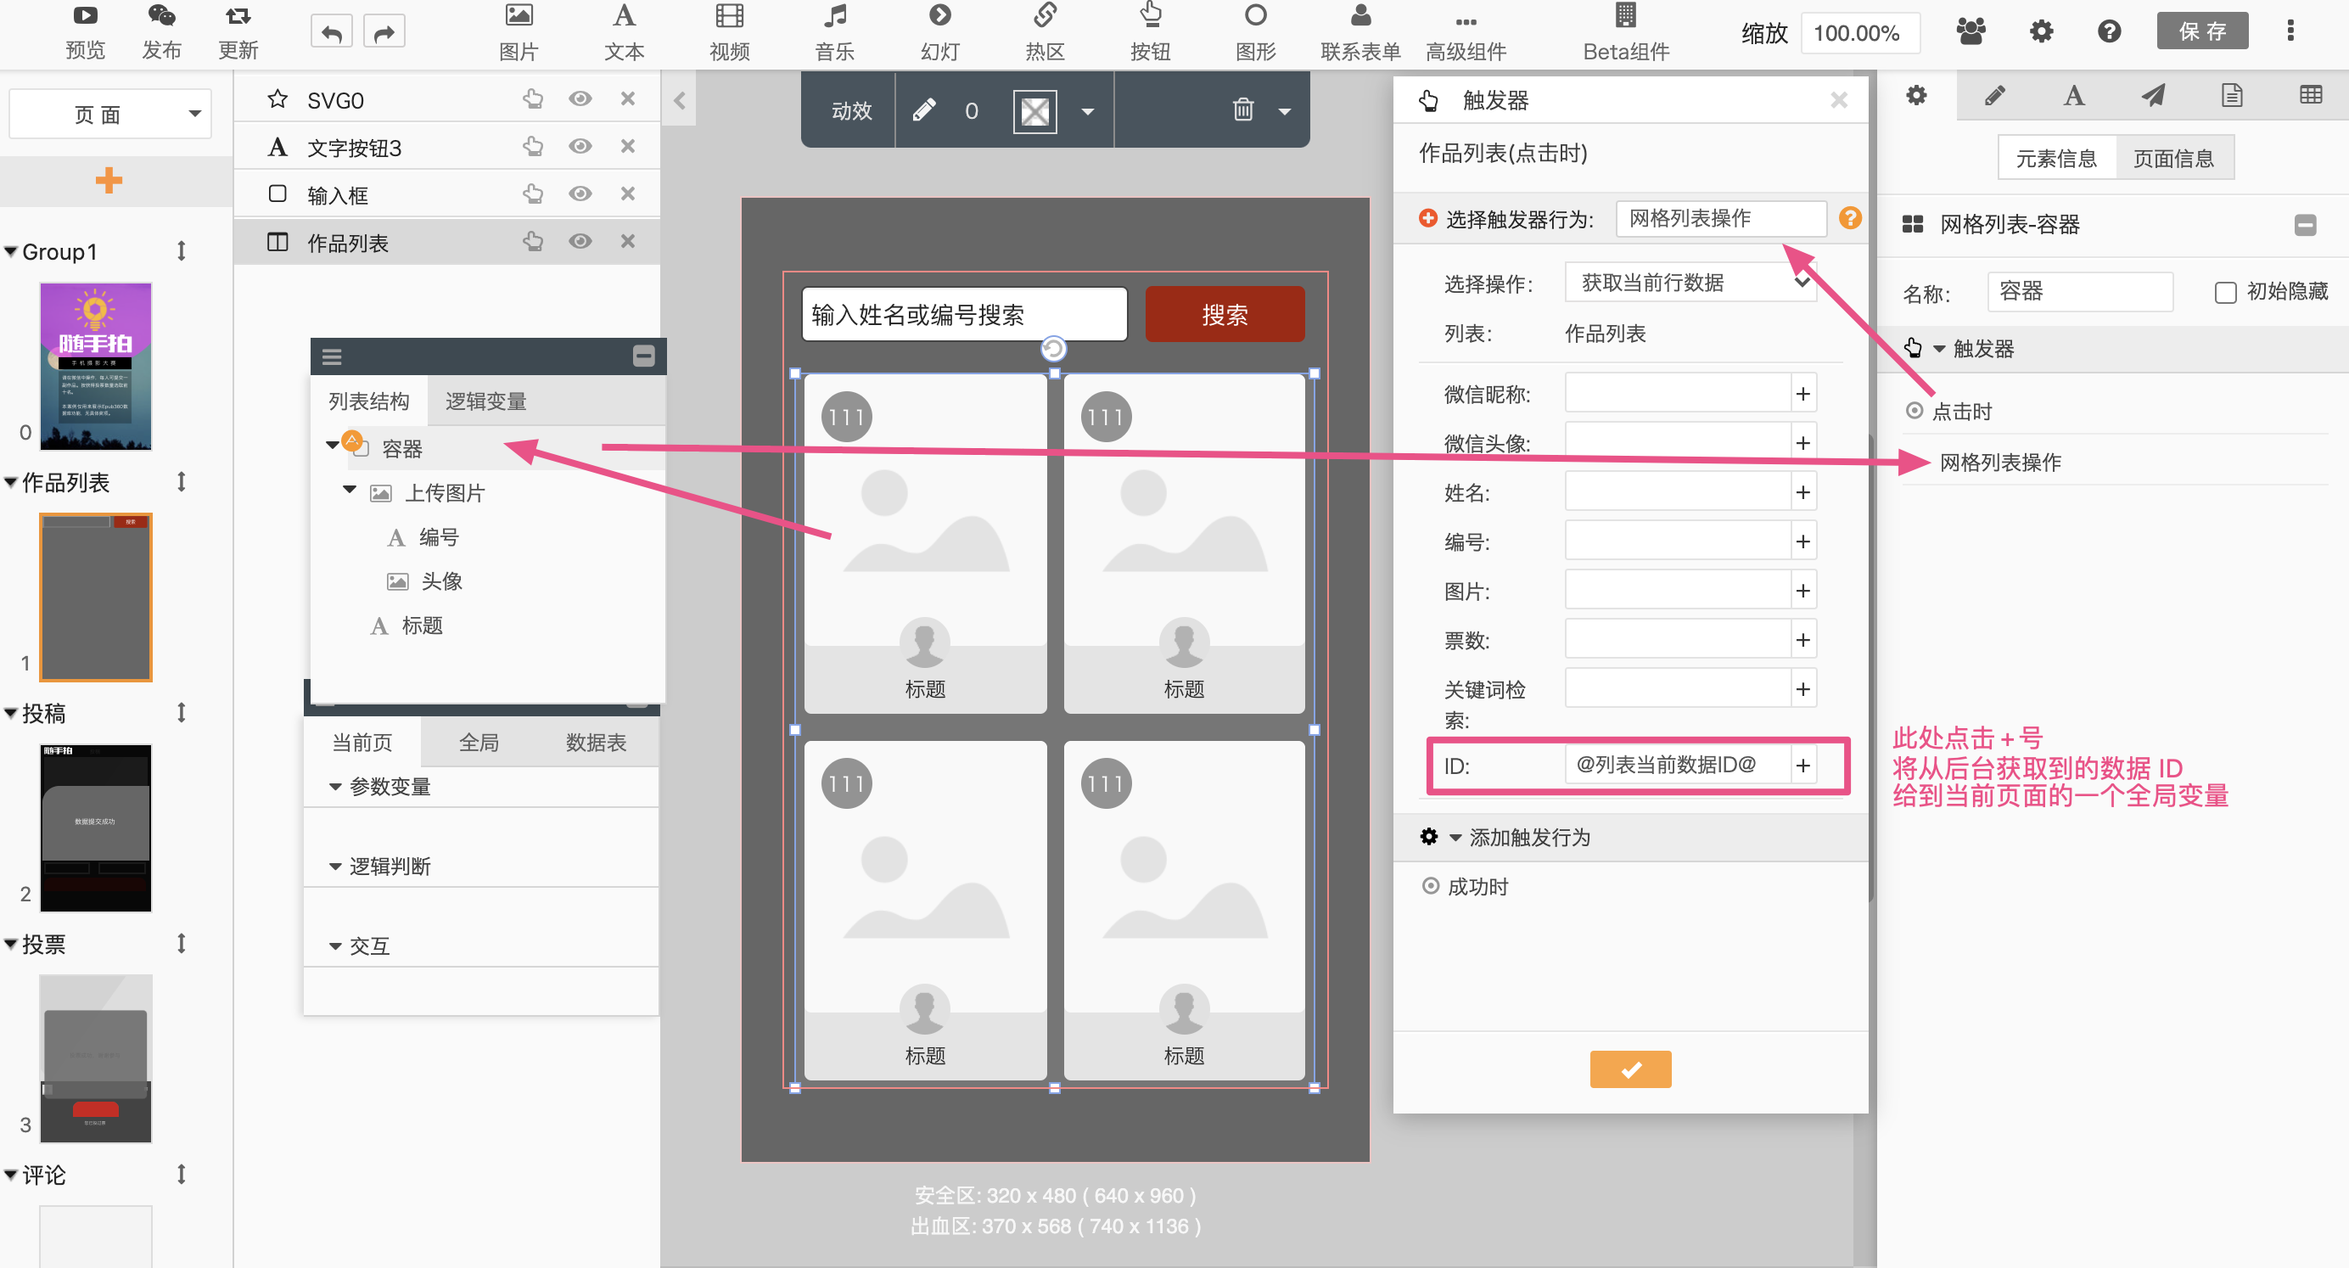Click the trash delete icon in 动效 bar
This screenshot has height=1268, width=2349.
(1242, 110)
